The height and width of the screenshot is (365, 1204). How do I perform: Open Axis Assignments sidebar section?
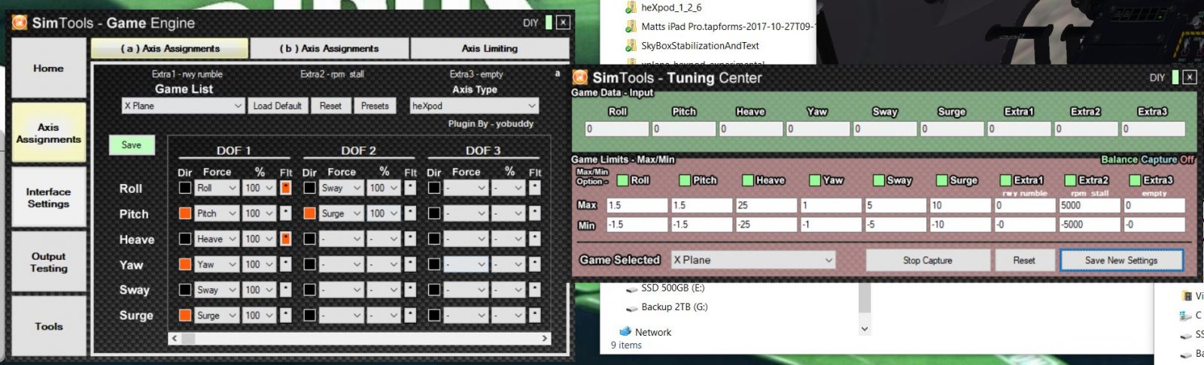click(49, 133)
